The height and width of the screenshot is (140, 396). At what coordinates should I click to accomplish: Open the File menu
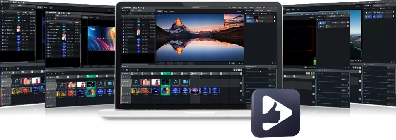(229, 8)
